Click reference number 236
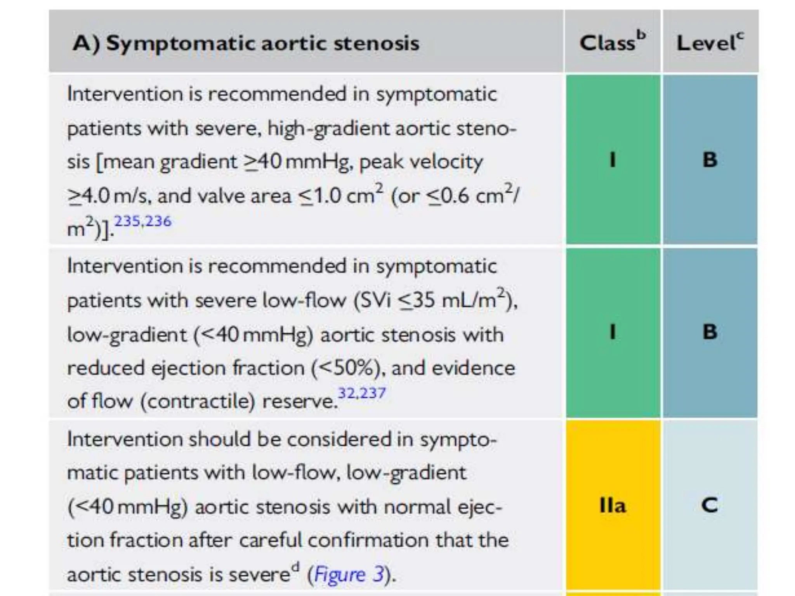The height and width of the screenshot is (596, 795). point(158,221)
